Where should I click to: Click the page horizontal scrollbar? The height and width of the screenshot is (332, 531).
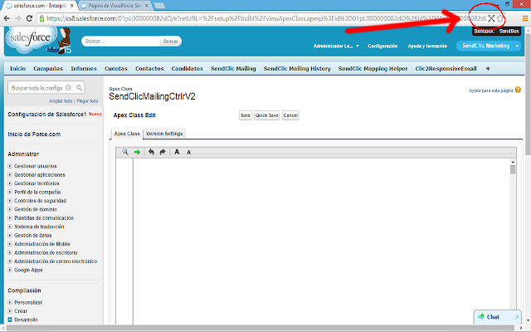[x=262, y=329]
